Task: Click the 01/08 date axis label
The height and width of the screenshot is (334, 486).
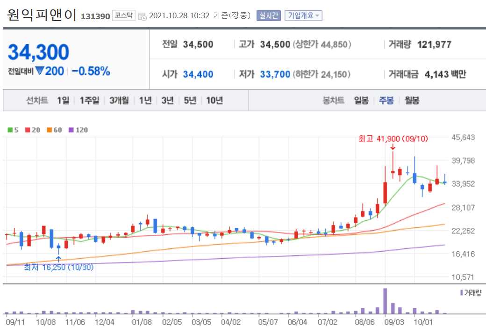Action: 142,322
